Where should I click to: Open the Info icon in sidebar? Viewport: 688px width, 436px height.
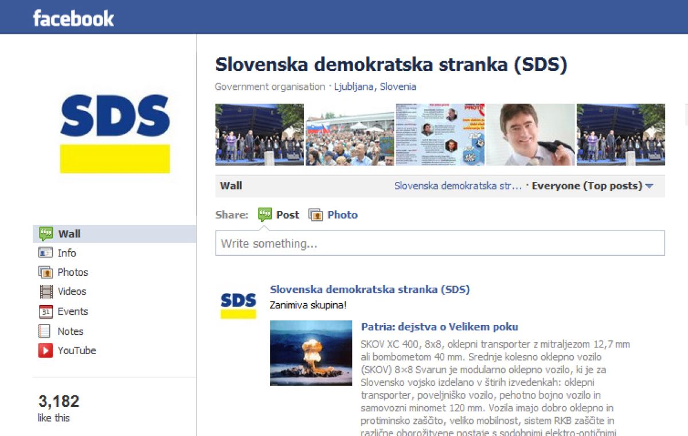[x=46, y=253]
